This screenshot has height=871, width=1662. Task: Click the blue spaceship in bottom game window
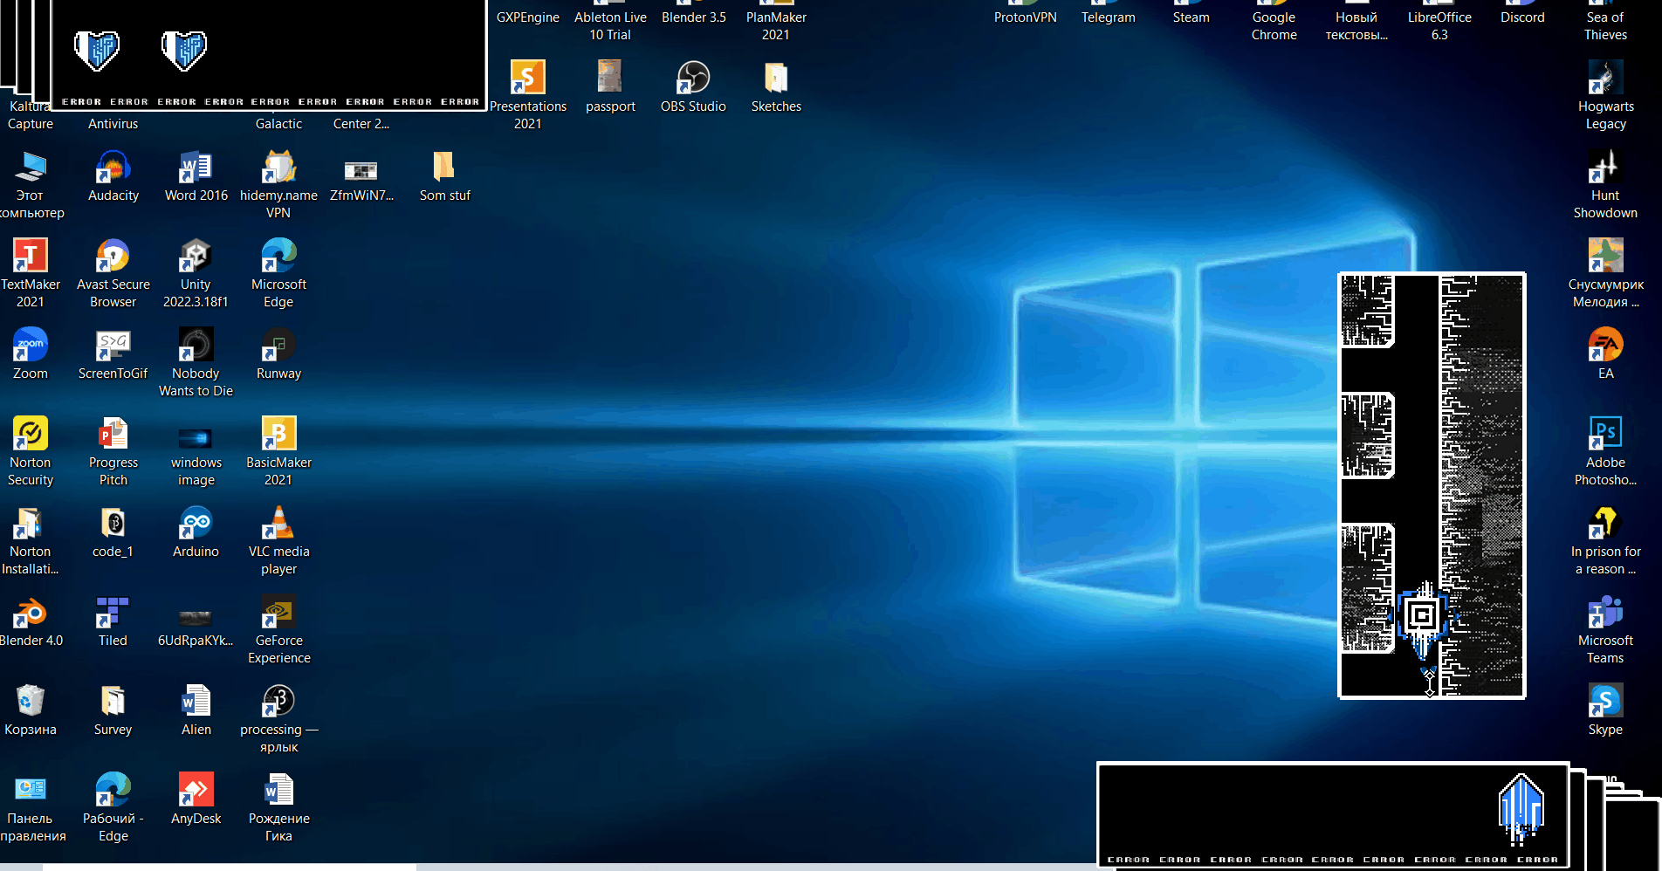(x=1521, y=808)
